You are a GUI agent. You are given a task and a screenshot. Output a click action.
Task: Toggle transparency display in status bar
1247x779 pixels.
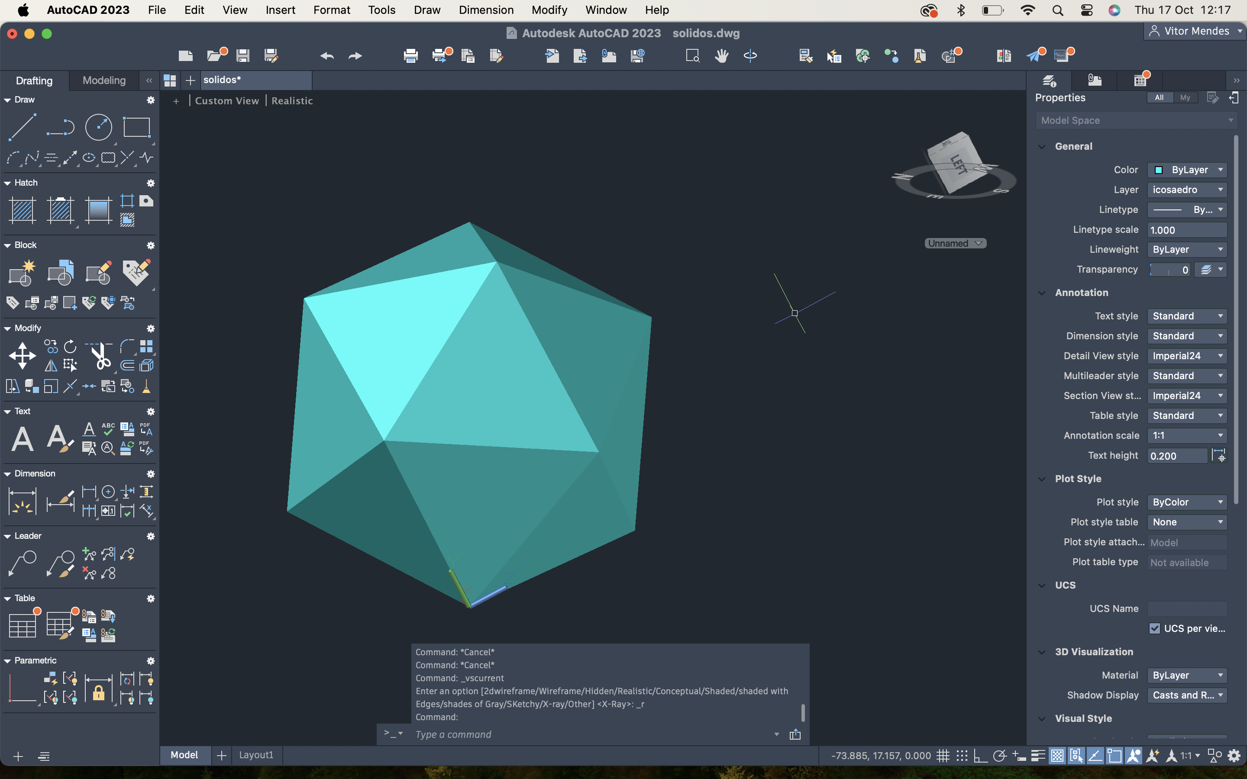coord(1057,756)
